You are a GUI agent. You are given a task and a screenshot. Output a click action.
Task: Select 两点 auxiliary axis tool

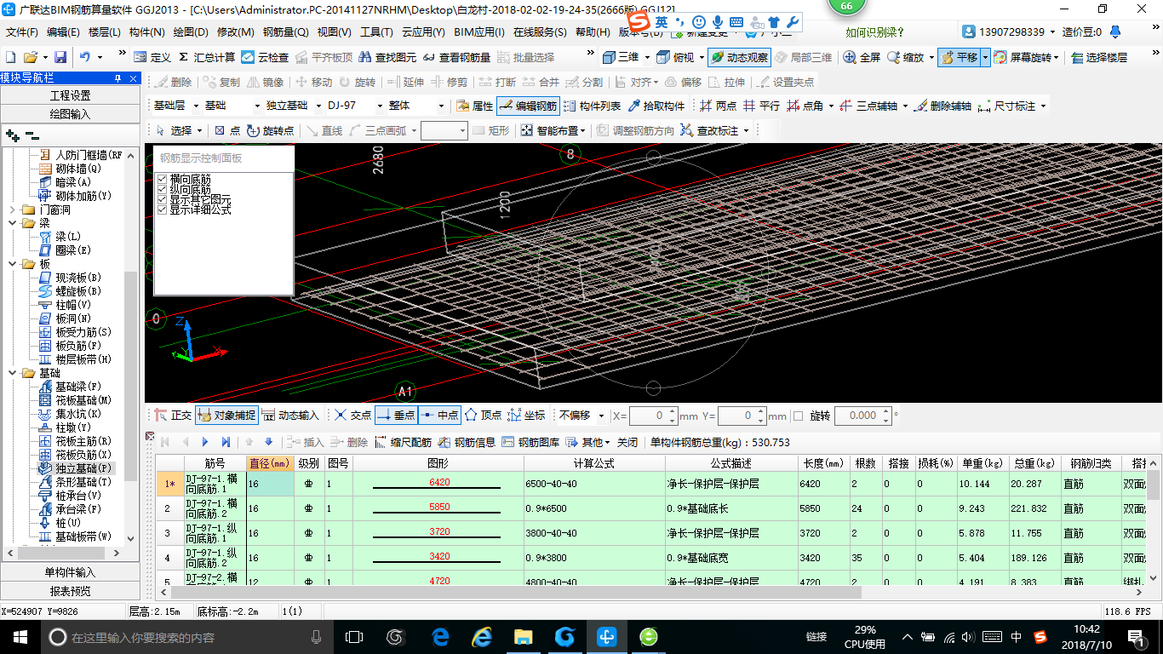[x=718, y=106]
